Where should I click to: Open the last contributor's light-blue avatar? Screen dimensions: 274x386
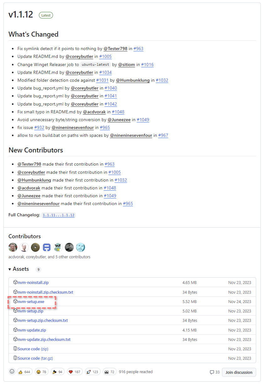tap(81, 247)
